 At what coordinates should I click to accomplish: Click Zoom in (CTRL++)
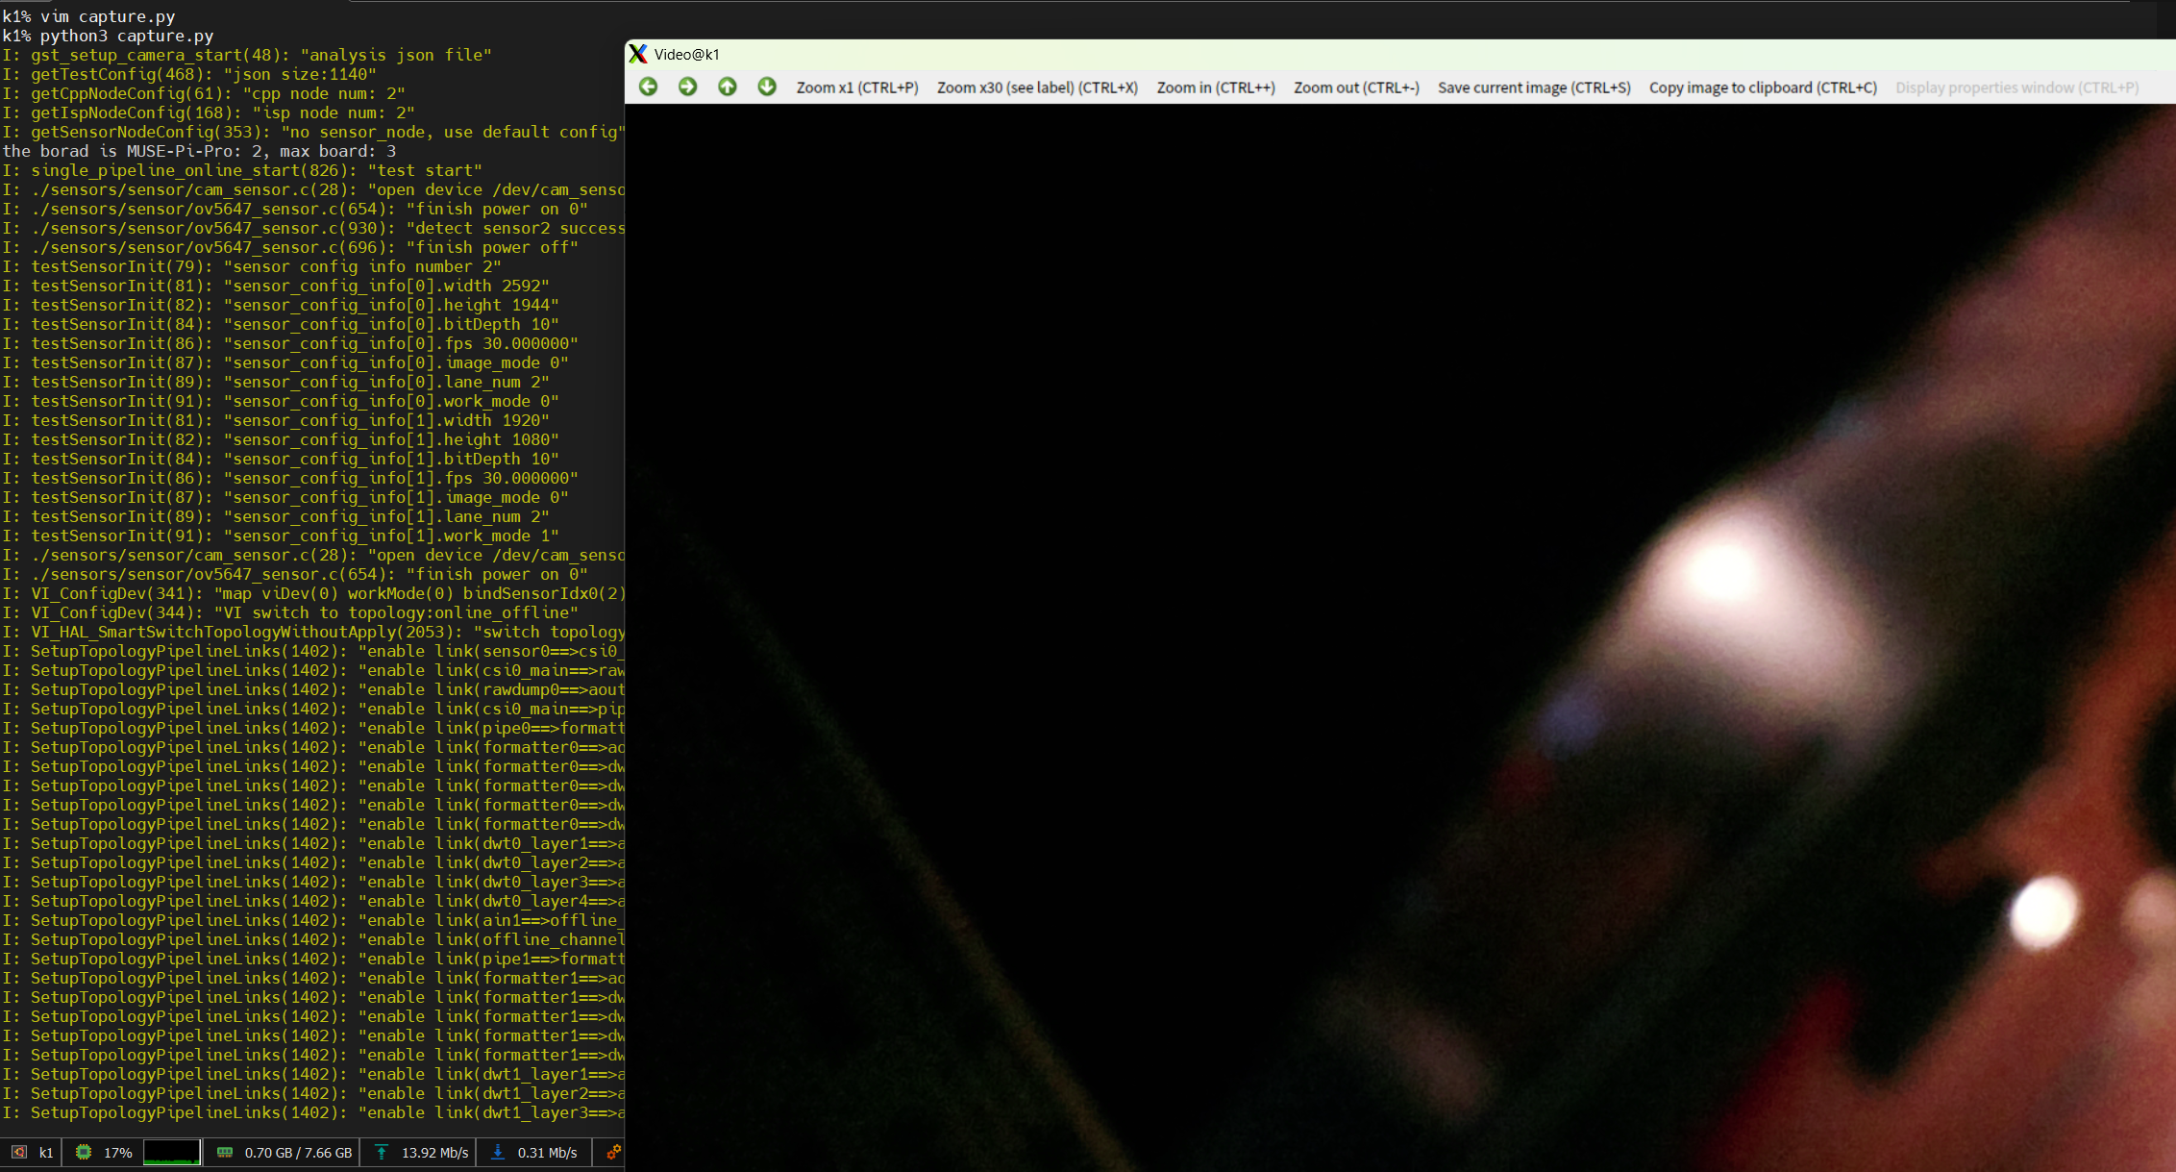click(x=1215, y=87)
